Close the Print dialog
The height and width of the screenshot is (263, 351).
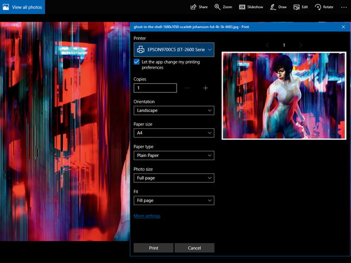pos(343,27)
